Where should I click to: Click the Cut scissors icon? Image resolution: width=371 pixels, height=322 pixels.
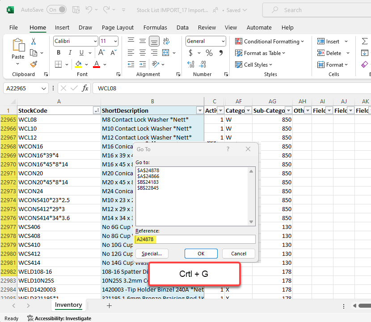[34, 41]
